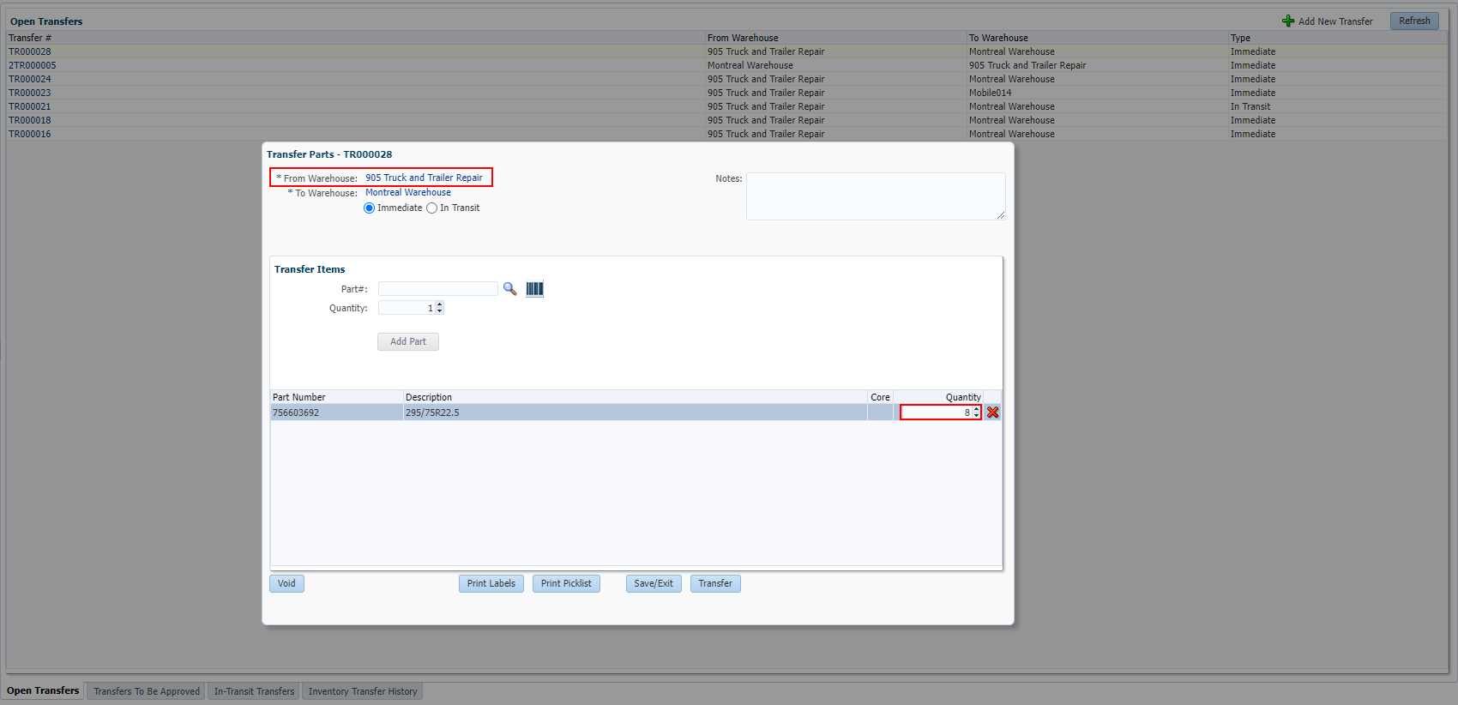Image resolution: width=1458 pixels, height=705 pixels.
Task: Click the Refresh button
Action: 1414,21
